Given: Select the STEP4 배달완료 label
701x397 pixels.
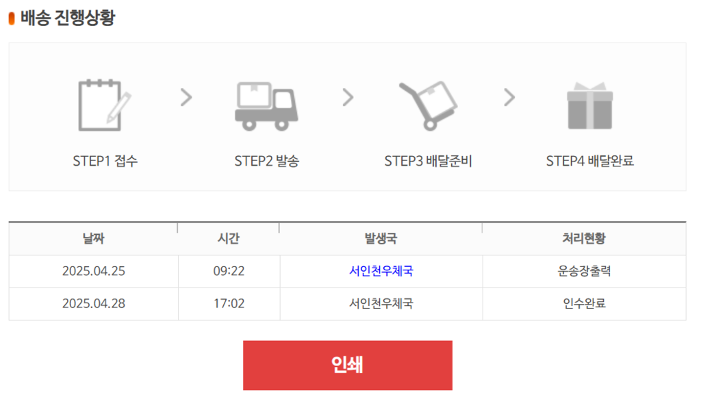Looking at the screenshot, I should coord(589,161).
